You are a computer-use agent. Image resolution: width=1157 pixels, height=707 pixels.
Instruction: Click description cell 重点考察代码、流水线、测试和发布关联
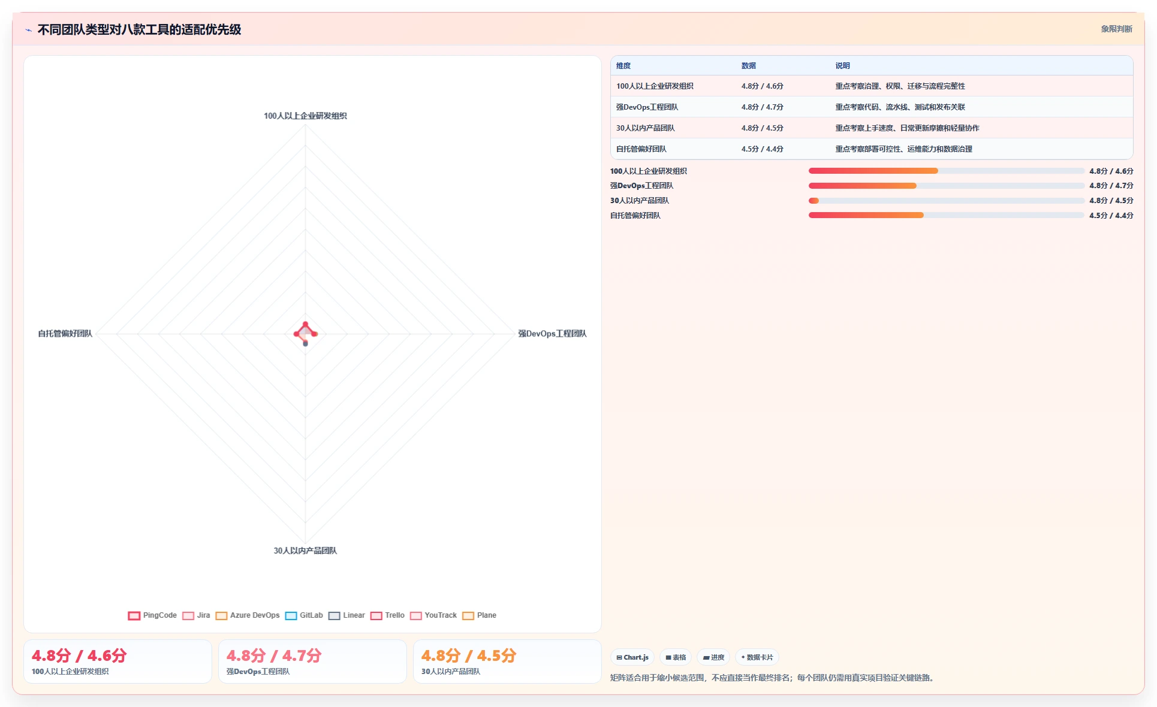(x=900, y=107)
